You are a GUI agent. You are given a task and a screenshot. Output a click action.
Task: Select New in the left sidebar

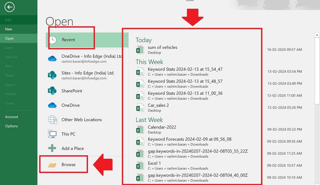point(9,29)
